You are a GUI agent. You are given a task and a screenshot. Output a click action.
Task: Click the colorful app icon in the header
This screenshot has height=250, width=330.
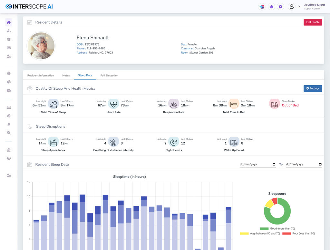click(262, 7)
